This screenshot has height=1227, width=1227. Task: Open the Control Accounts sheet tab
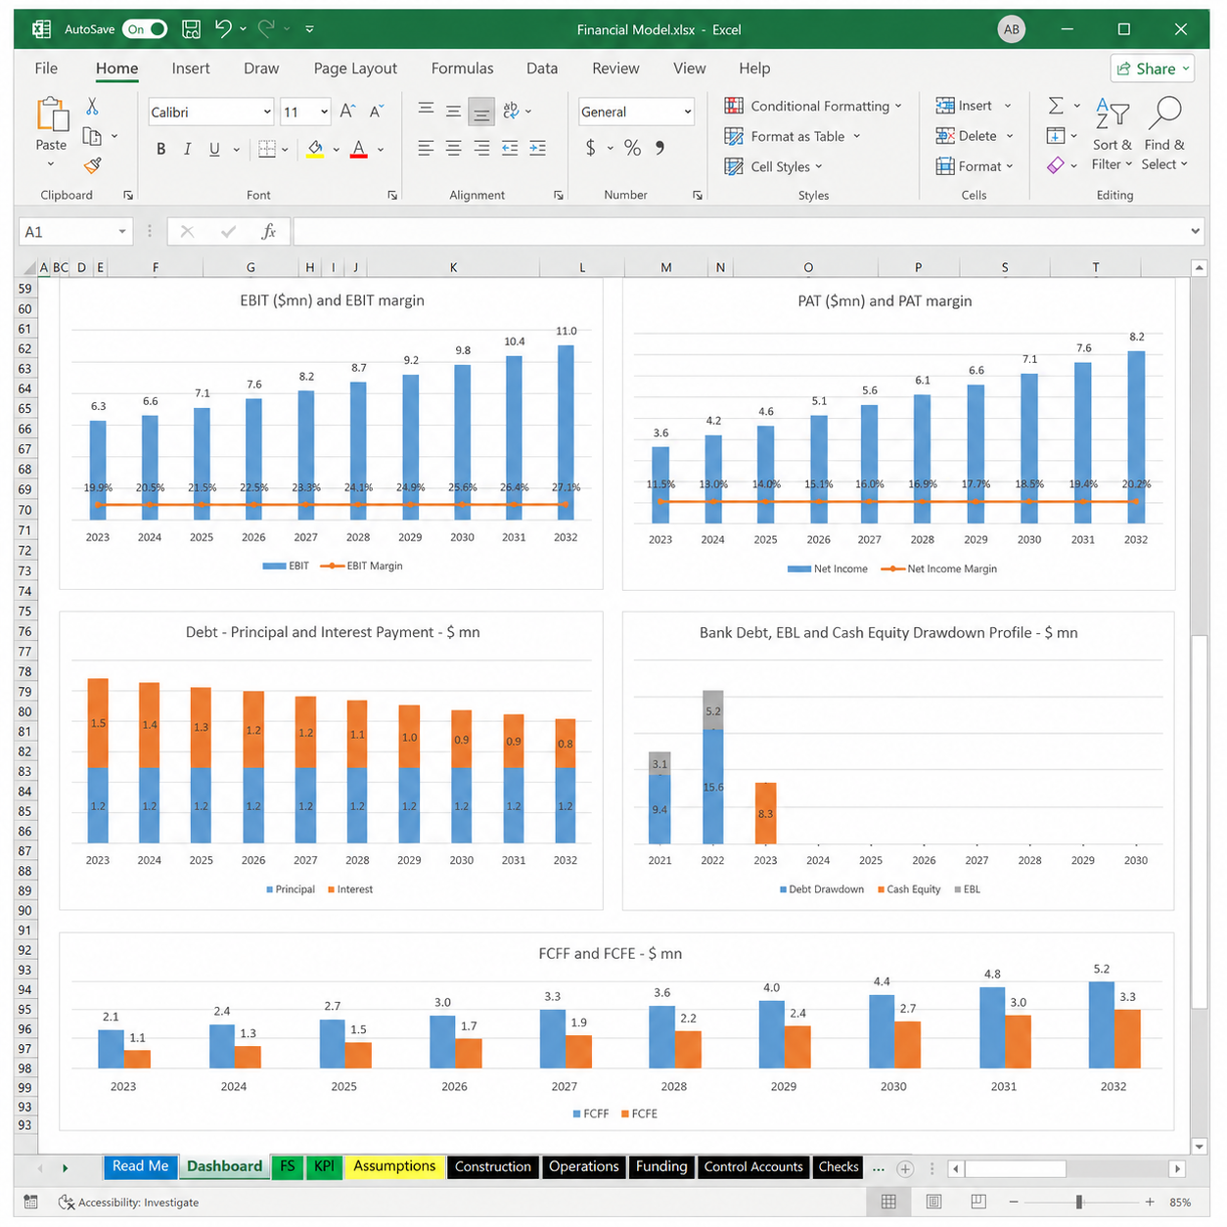(x=753, y=1166)
